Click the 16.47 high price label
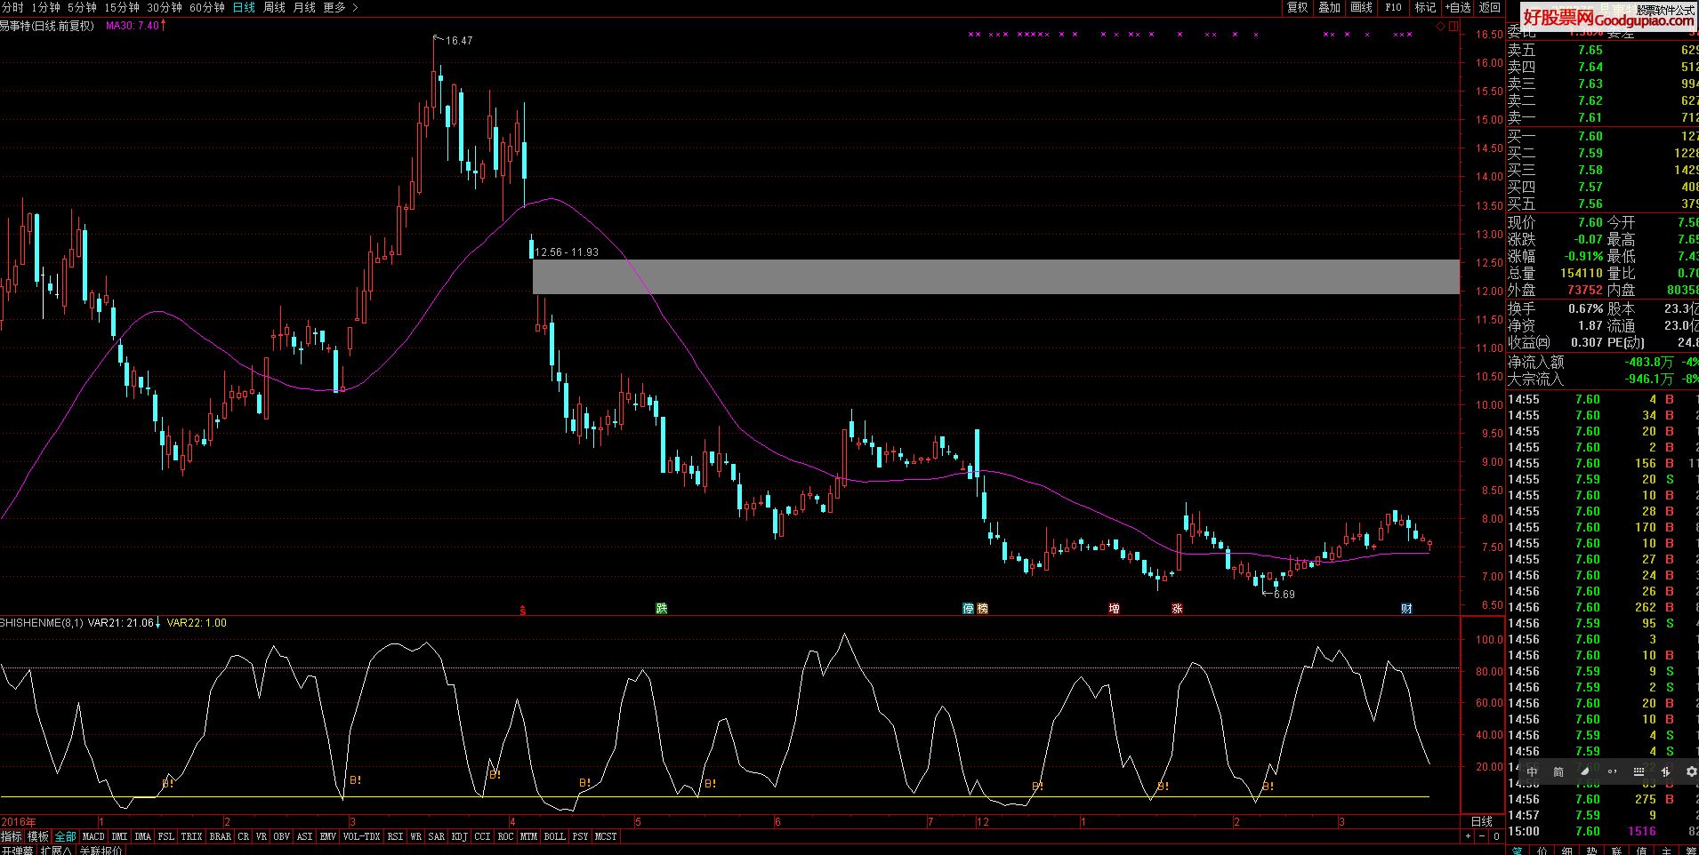 point(459,41)
